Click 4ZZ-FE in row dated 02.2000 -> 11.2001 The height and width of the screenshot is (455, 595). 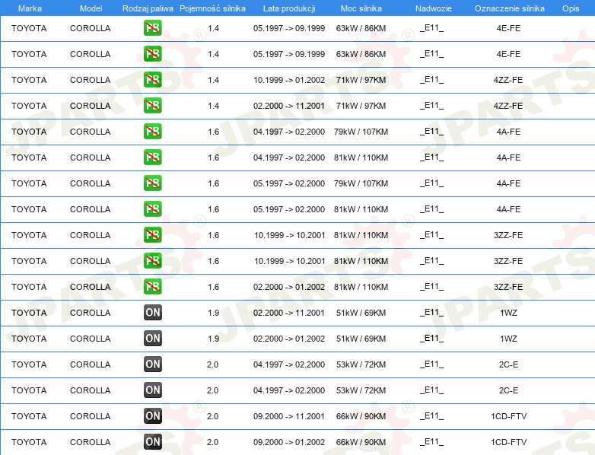click(x=508, y=106)
